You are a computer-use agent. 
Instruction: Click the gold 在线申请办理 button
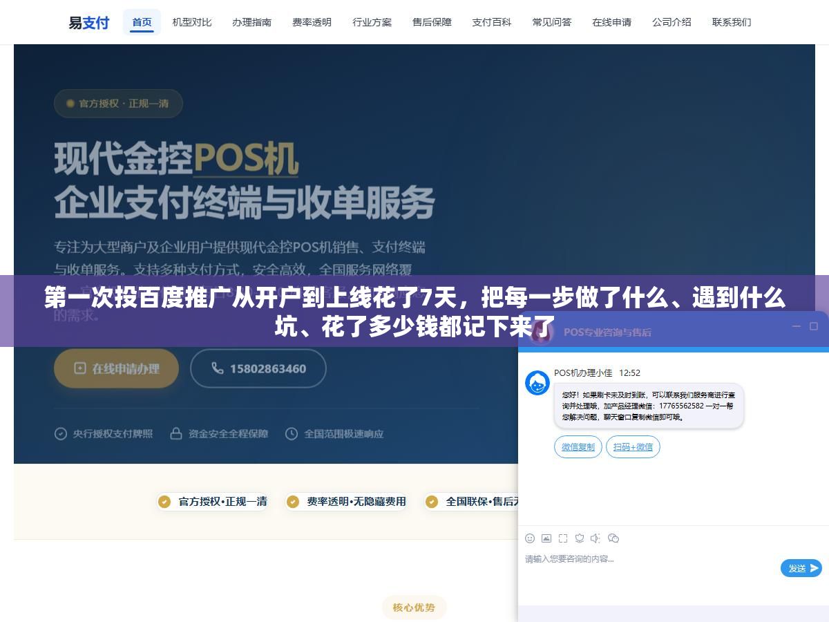[116, 368]
